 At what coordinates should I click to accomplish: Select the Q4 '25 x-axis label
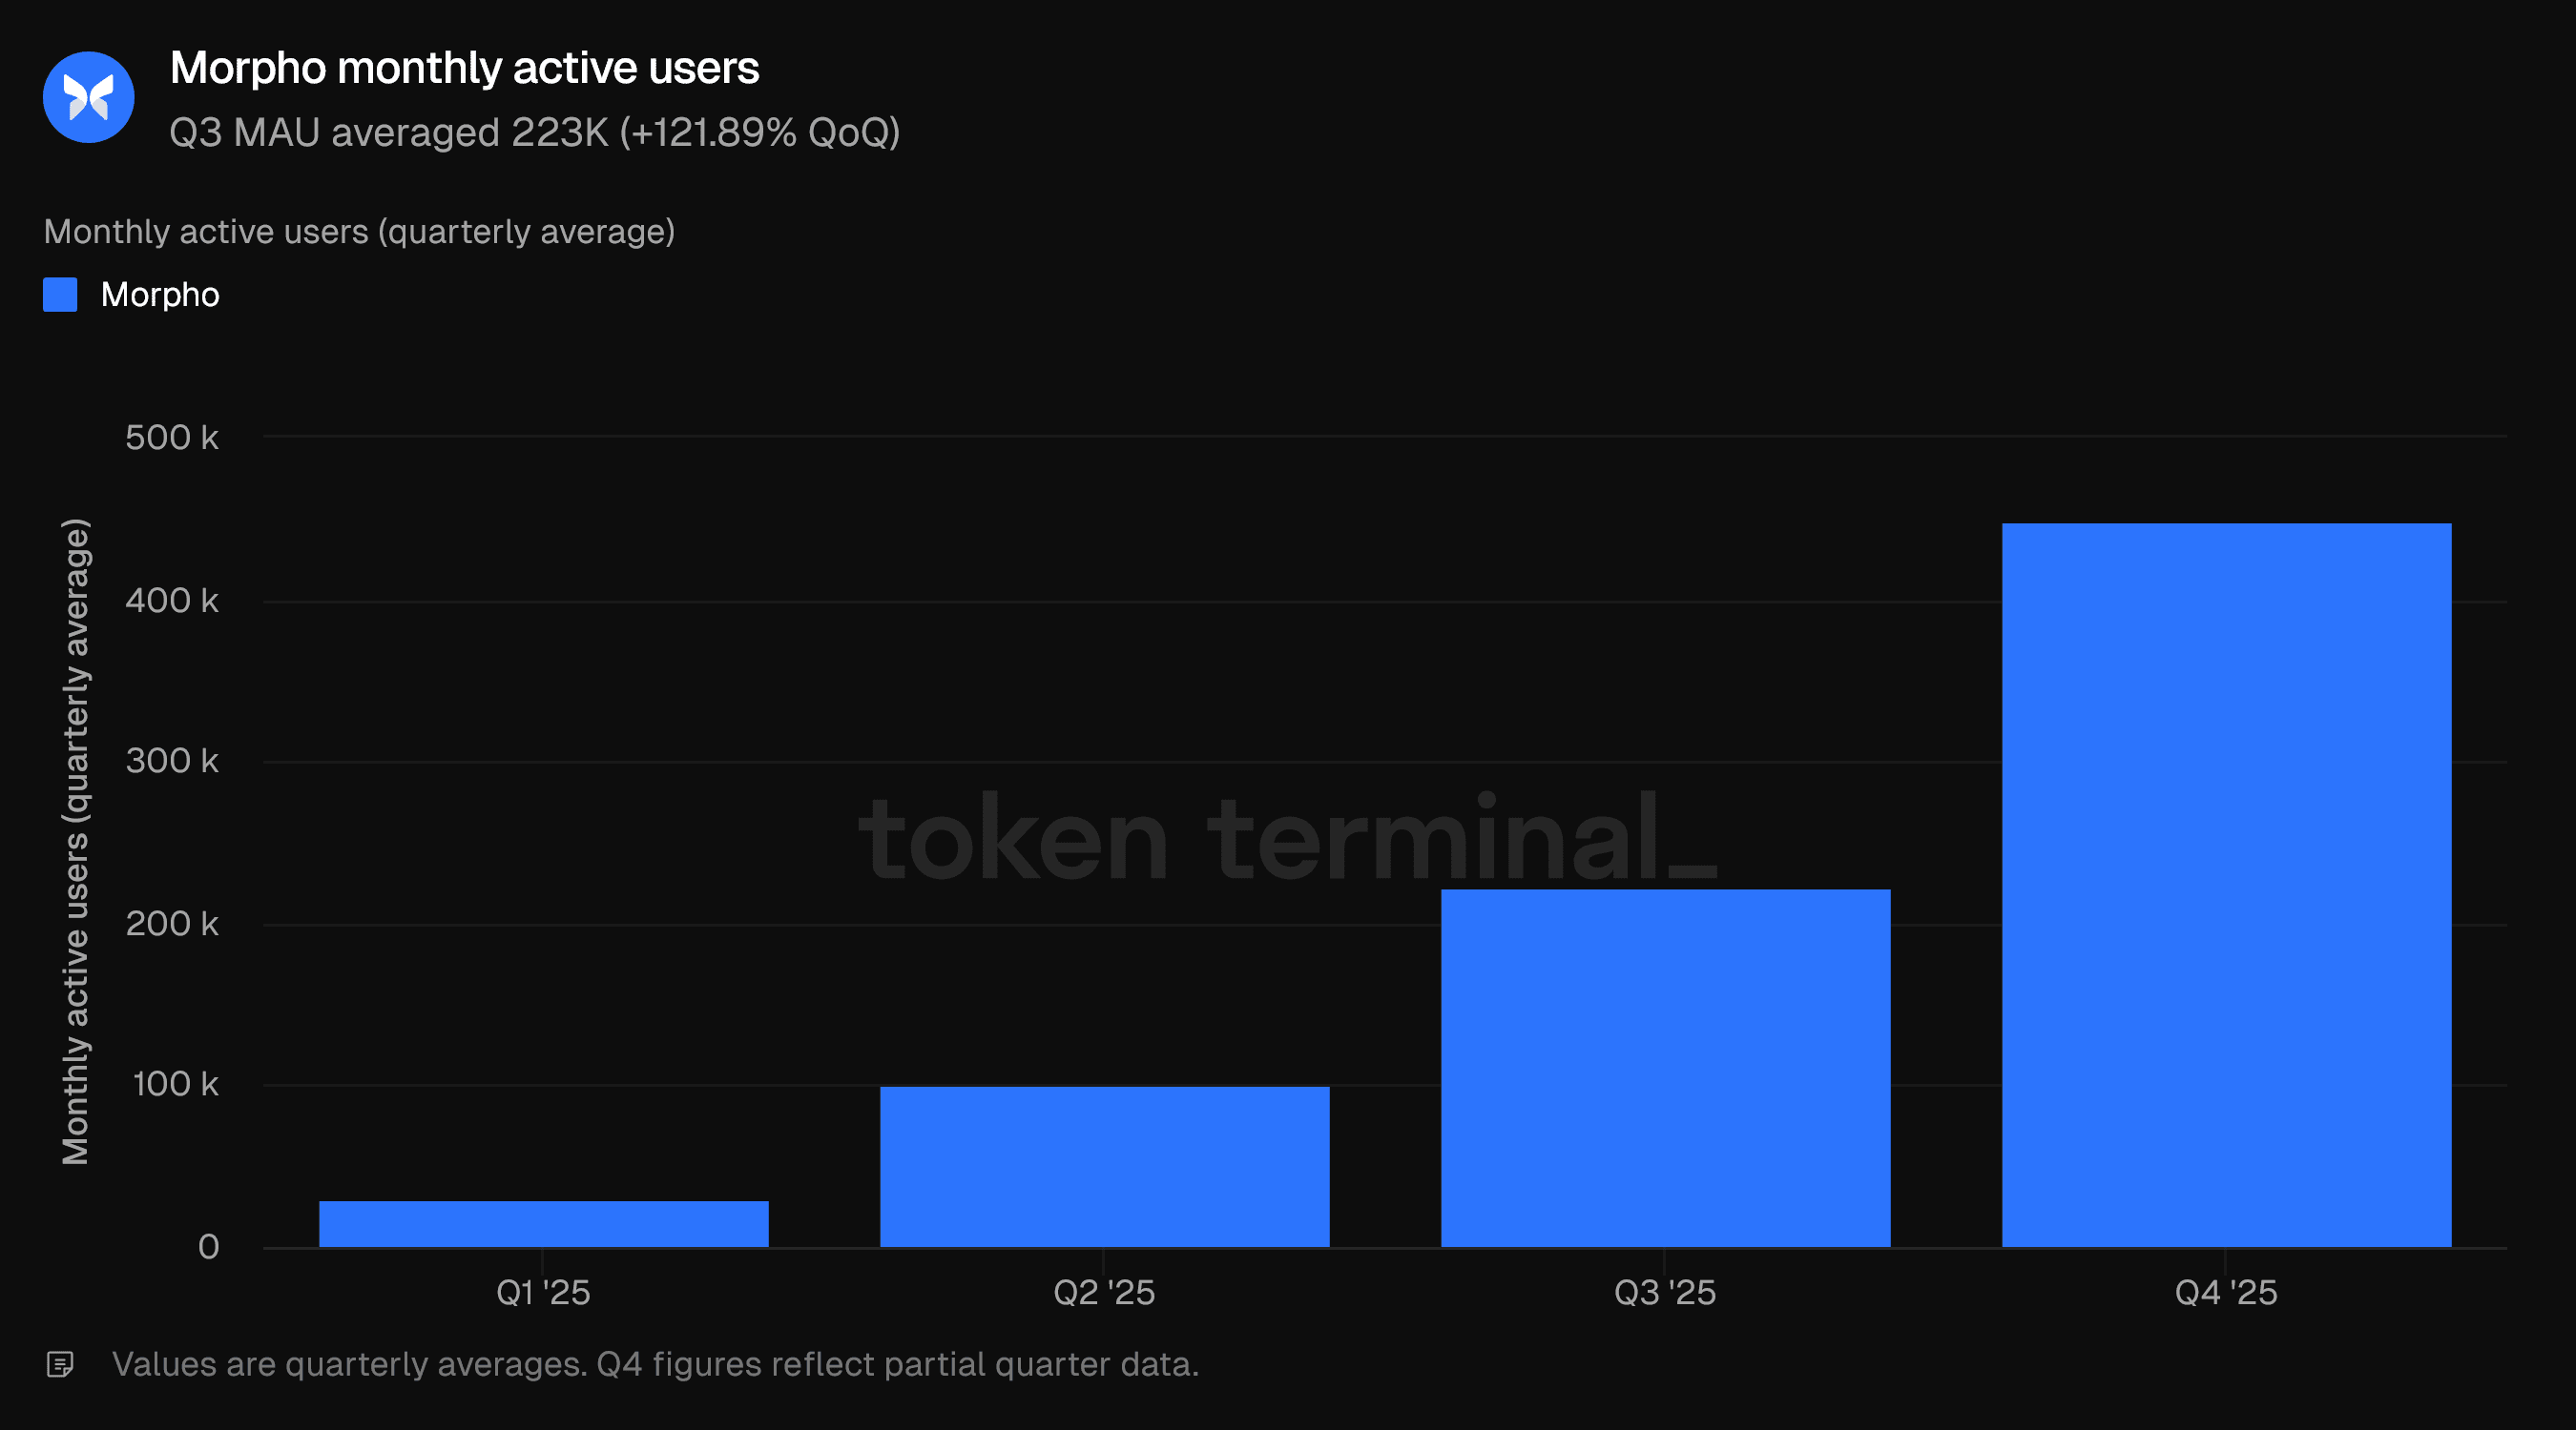[2226, 1292]
